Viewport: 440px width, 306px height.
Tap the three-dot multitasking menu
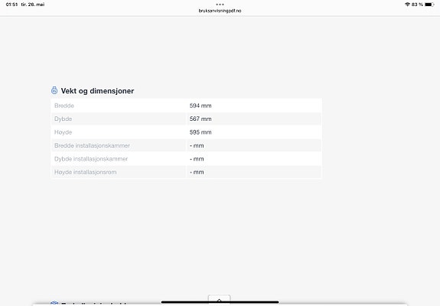(x=220, y=4)
